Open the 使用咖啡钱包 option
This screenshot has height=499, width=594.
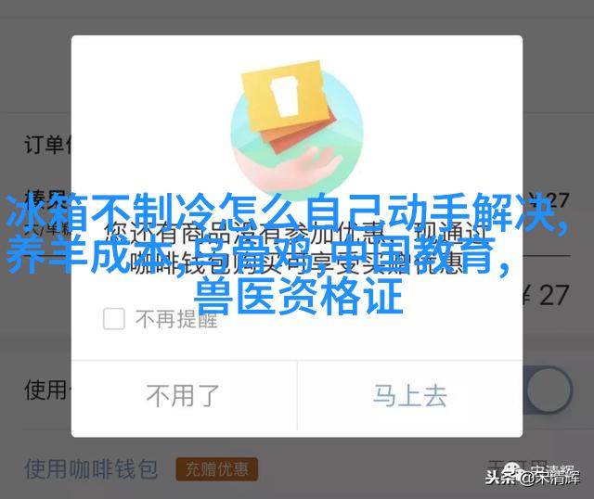tap(91, 468)
